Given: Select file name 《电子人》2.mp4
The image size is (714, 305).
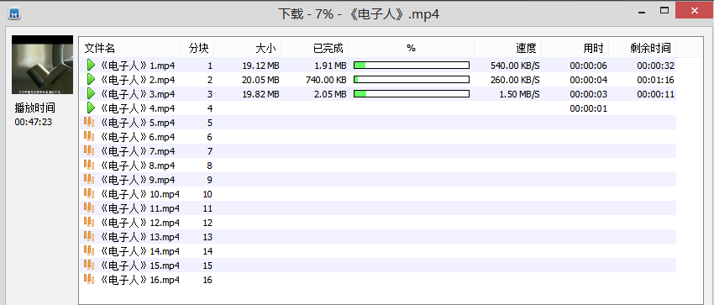Looking at the screenshot, I should [x=137, y=80].
